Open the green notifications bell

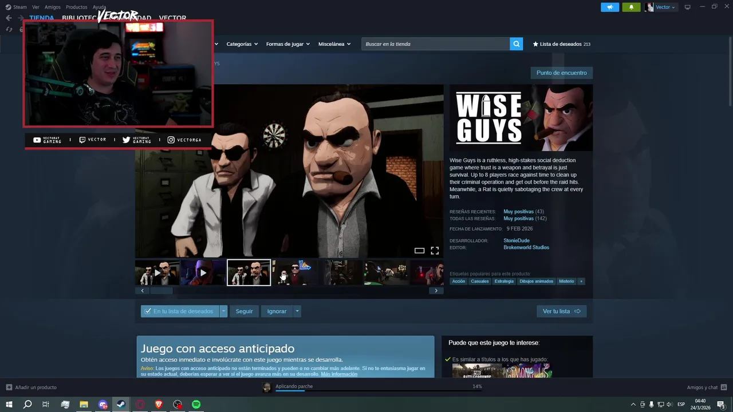coord(631,7)
